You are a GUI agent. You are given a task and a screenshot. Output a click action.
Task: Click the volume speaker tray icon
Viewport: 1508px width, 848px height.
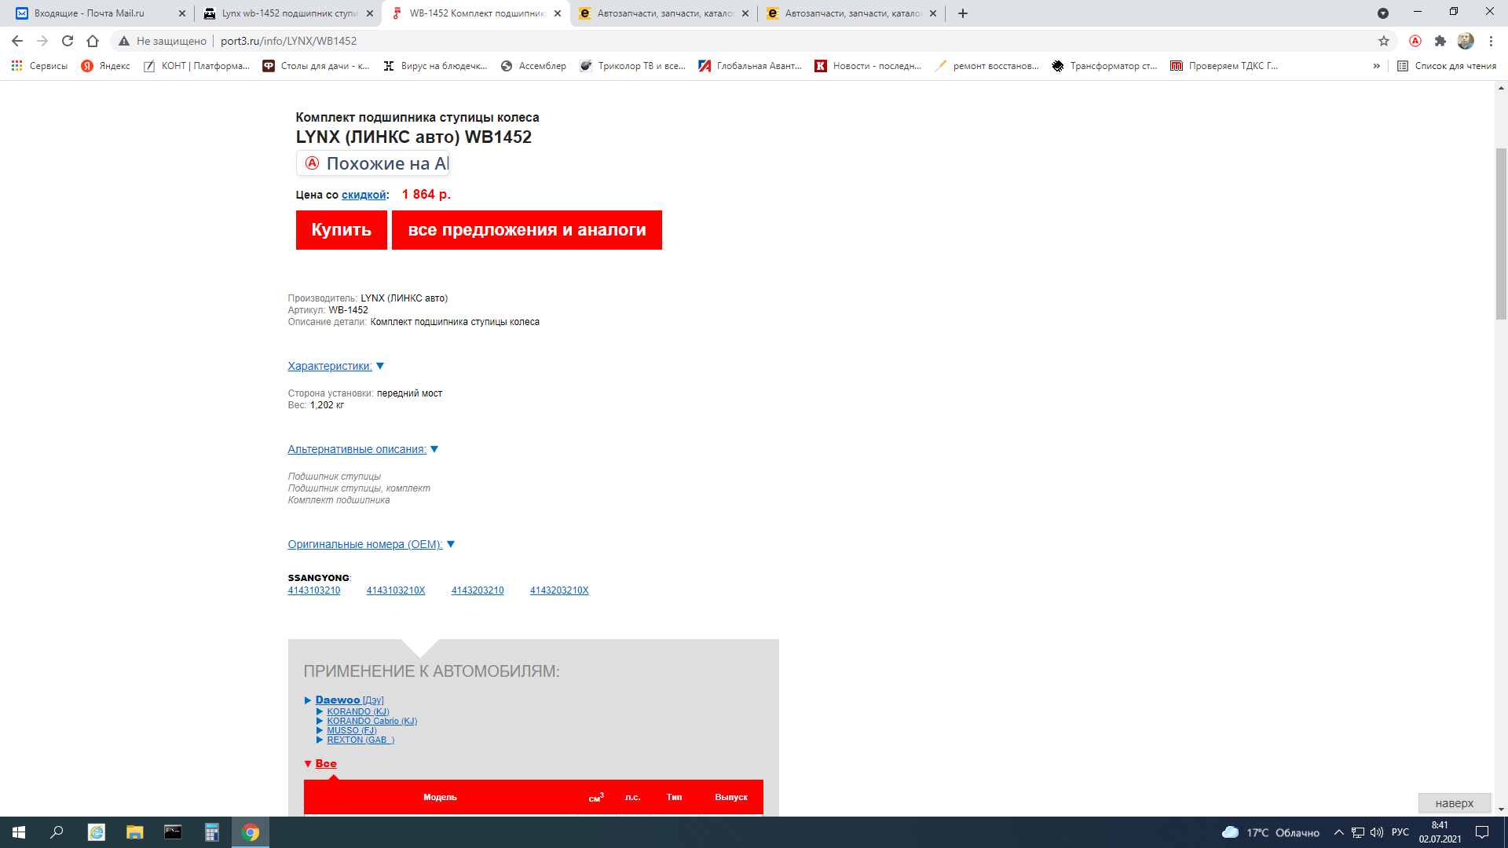click(1377, 832)
